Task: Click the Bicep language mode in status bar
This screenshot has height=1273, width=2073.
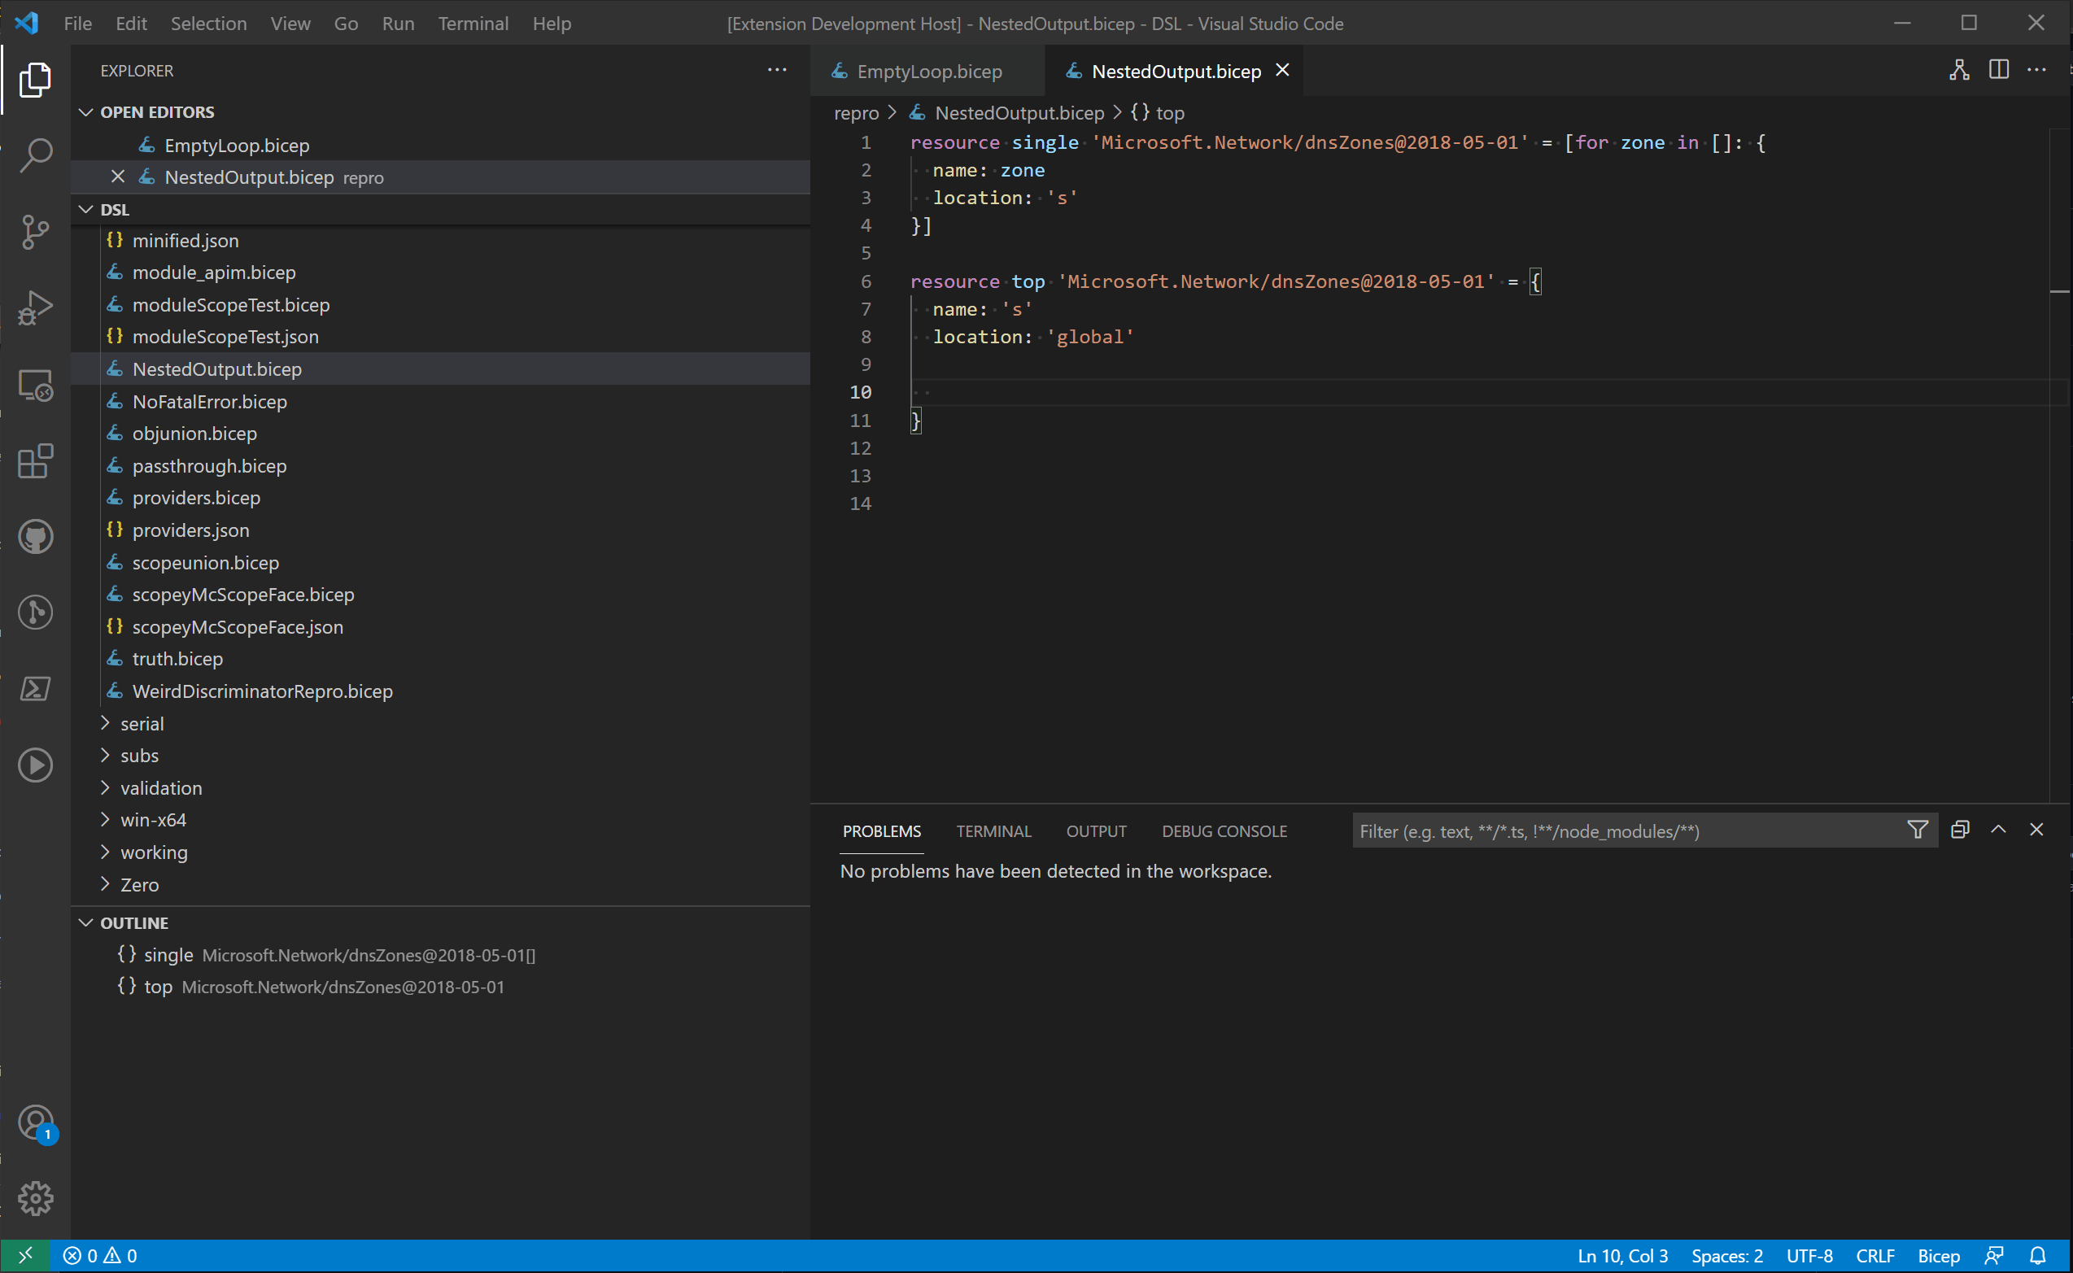Action: click(1938, 1255)
